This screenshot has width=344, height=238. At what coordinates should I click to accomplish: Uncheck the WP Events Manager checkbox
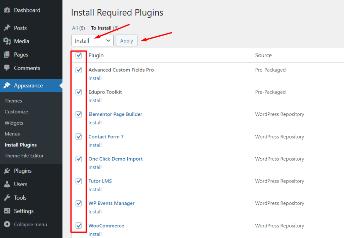79,203
